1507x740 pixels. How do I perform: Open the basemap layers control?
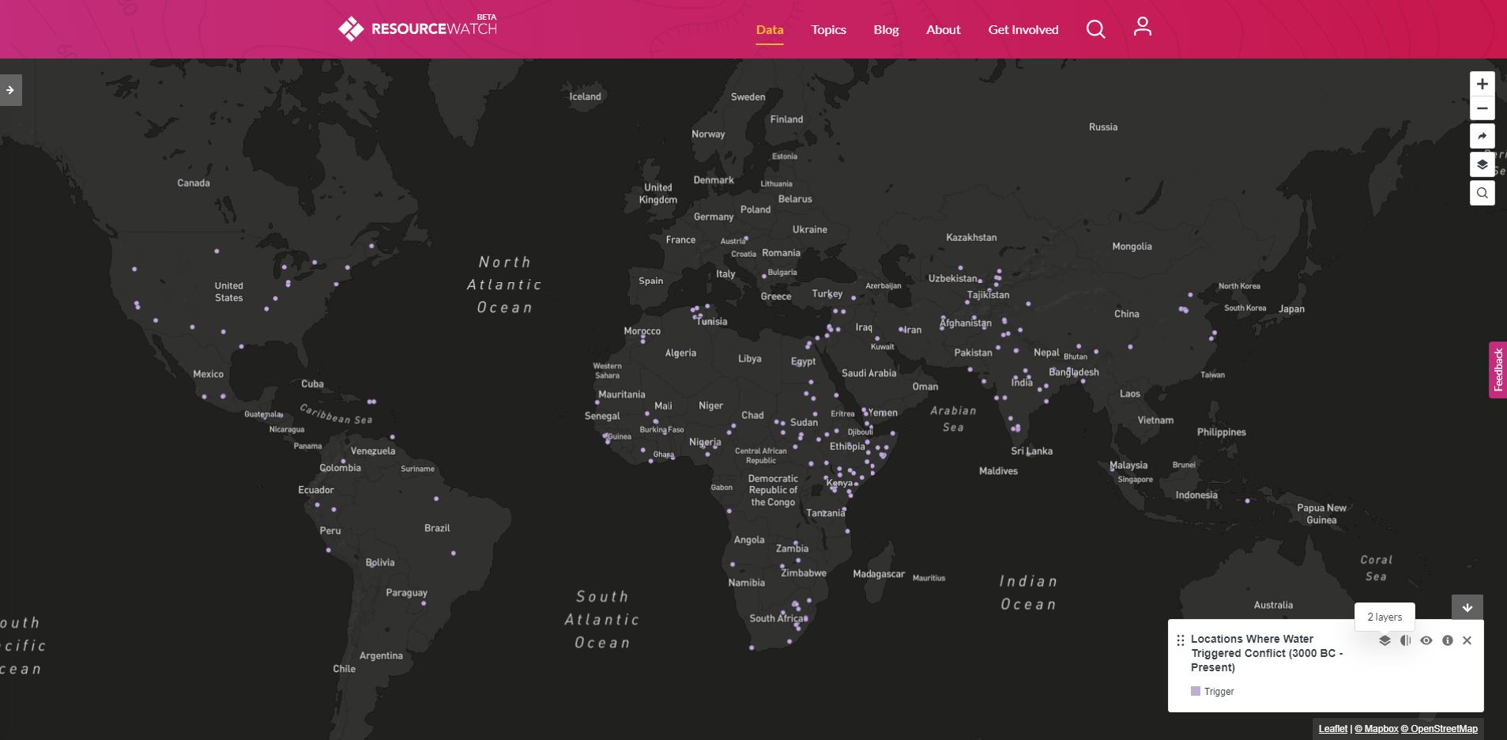click(1482, 164)
